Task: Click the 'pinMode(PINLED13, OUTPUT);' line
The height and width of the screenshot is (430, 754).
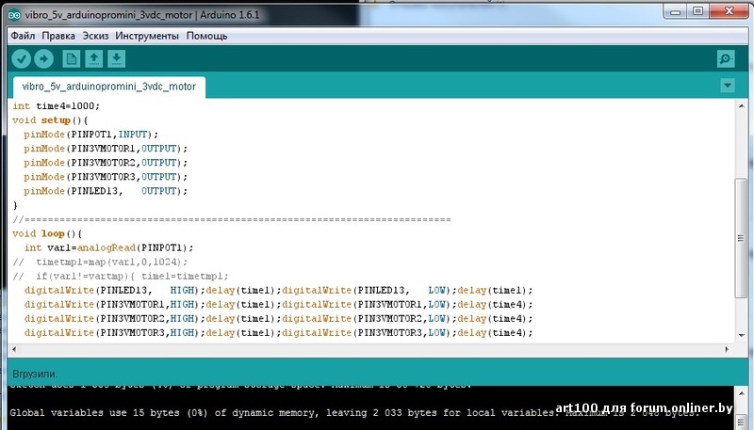Action: point(106,191)
